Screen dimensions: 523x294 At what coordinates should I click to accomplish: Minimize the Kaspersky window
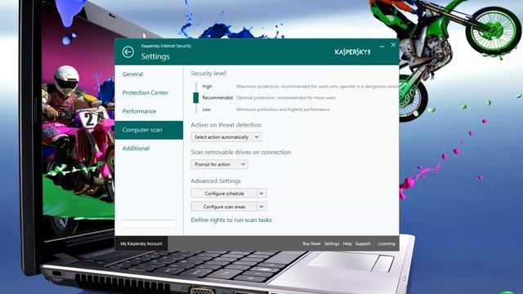pyautogui.click(x=382, y=46)
